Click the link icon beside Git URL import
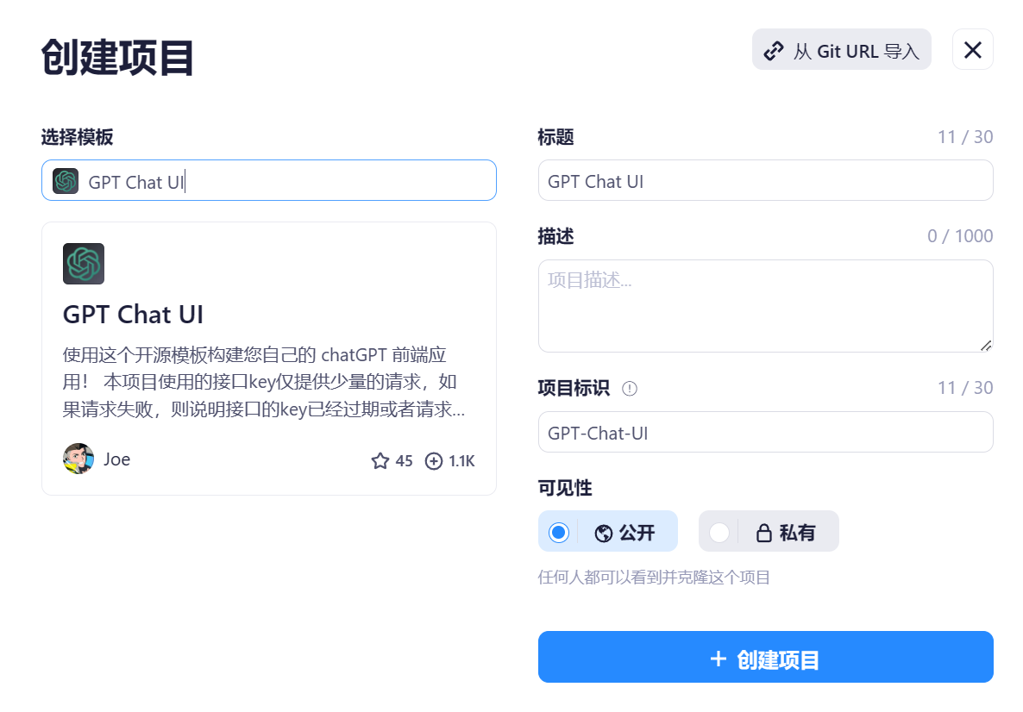 click(774, 51)
